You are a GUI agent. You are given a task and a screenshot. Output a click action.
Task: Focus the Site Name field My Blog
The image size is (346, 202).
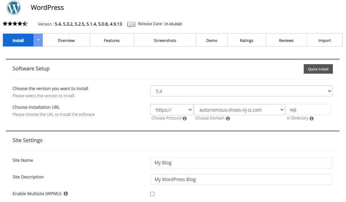(241, 163)
